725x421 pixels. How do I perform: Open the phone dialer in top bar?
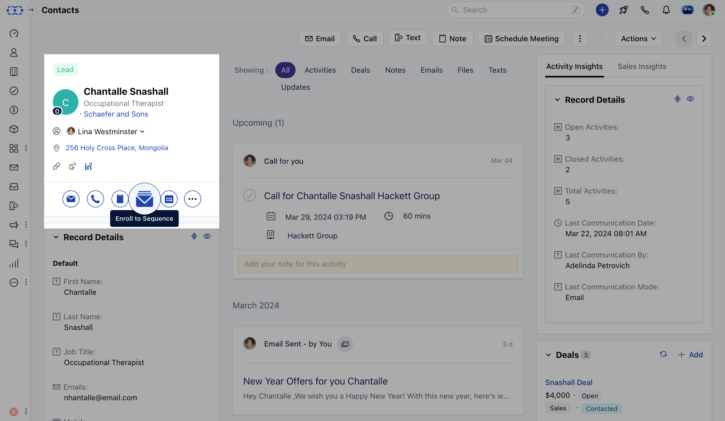pos(645,10)
